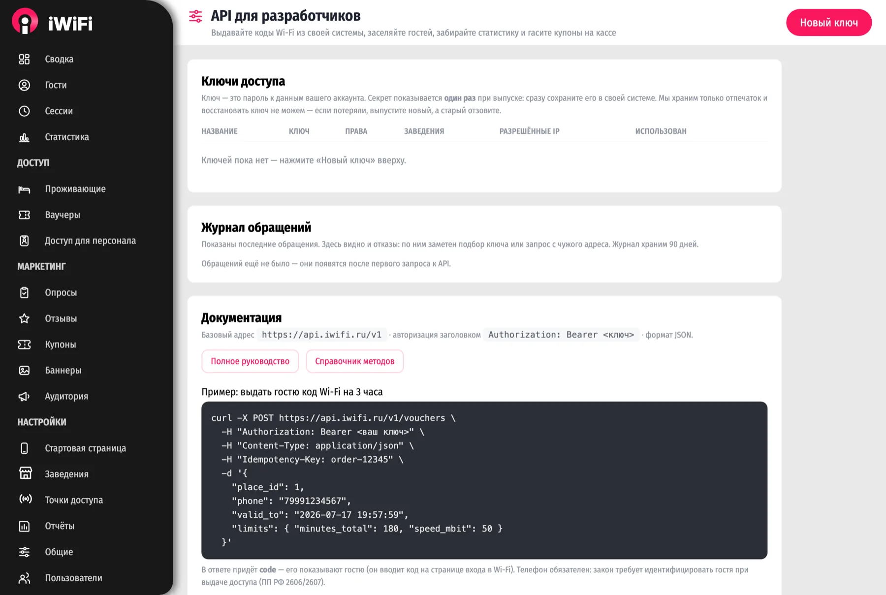886x595 pixels.
Task: Navigate to Стартовая страница settings
Action: click(86, 448)
